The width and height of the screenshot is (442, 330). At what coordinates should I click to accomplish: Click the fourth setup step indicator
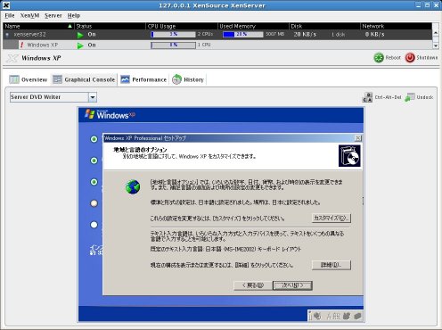[x=94, y=203]
